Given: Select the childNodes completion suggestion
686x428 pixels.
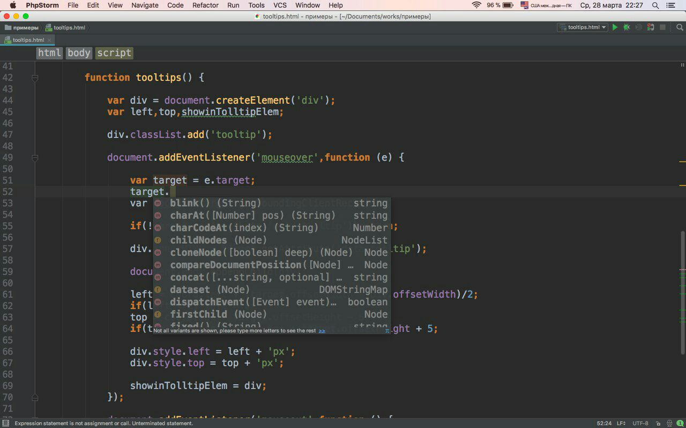Looking at the screenshot, I should [x=271, y=240].
